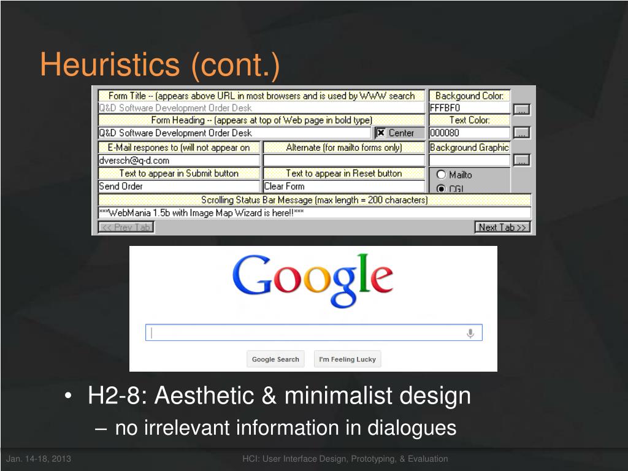
Task: Click the Clear Form reset text field
Action: tap(343, 186)
